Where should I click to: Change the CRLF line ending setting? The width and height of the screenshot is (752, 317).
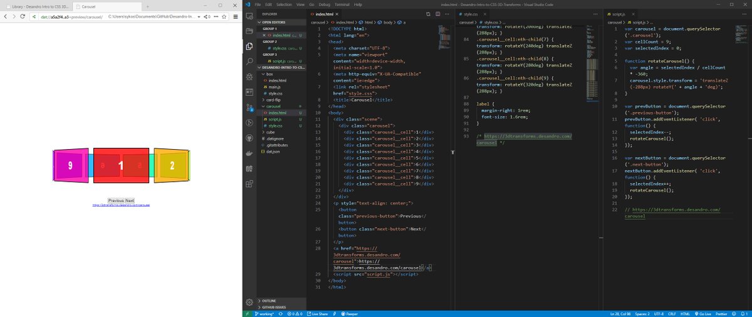click(672, 313)
